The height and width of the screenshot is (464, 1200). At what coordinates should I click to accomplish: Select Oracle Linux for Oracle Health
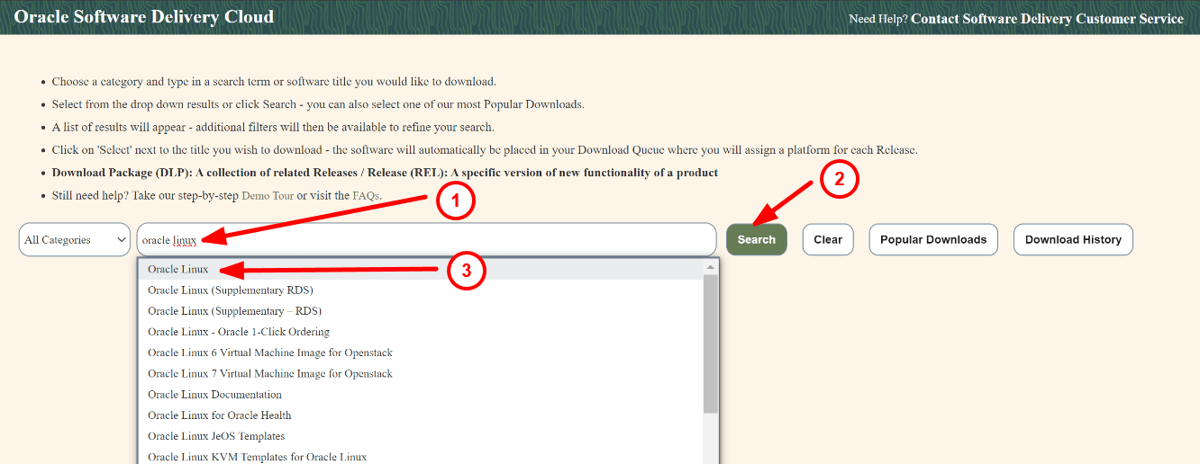point(219,415)
